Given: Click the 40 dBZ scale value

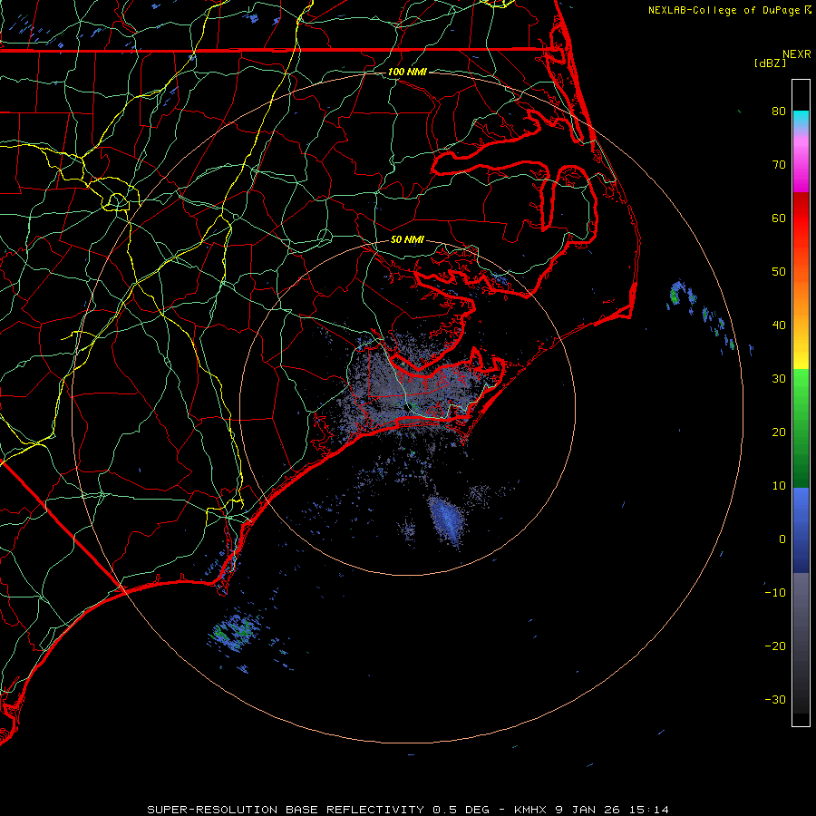Looking at the screenshot, I should [779, 325].
